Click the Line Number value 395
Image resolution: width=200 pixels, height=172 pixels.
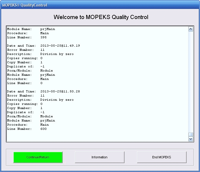point(43,37)
